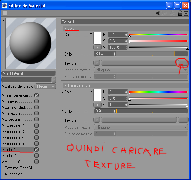This screenshot has height=180, width=191.
Task: Open the preview menu arrow beside the material sphere
Action: click(3, 20)
